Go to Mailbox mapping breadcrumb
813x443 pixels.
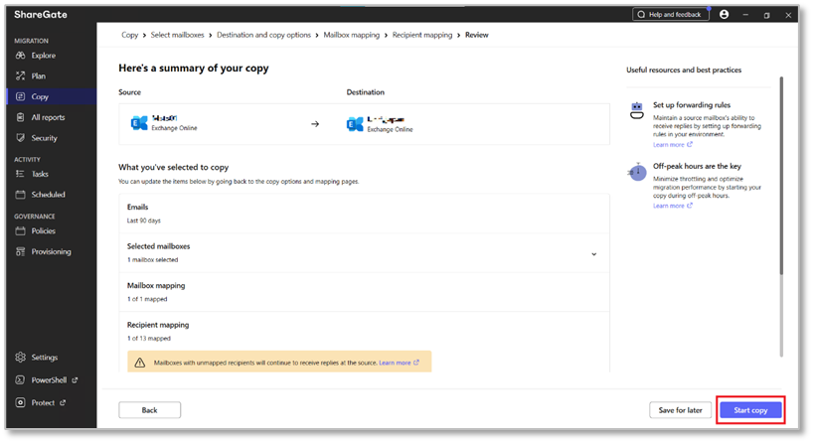click(352, 35)
